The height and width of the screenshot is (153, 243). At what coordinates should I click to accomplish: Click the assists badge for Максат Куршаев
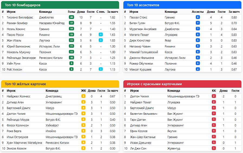(198, 69)
